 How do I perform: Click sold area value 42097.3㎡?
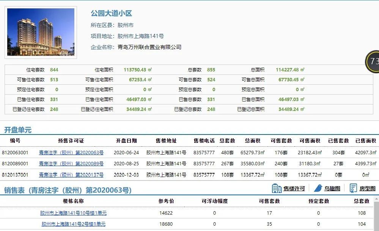366,153
